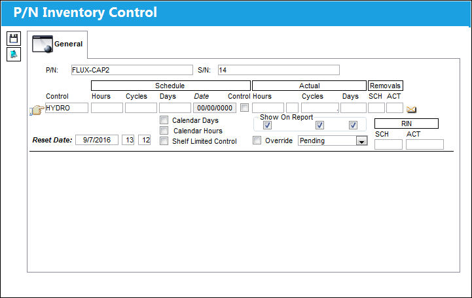Image resolution: width=472 pixels, height=298 pixels.
Task: Click the Actual Cycles input field
Action: tap(320, 108)
